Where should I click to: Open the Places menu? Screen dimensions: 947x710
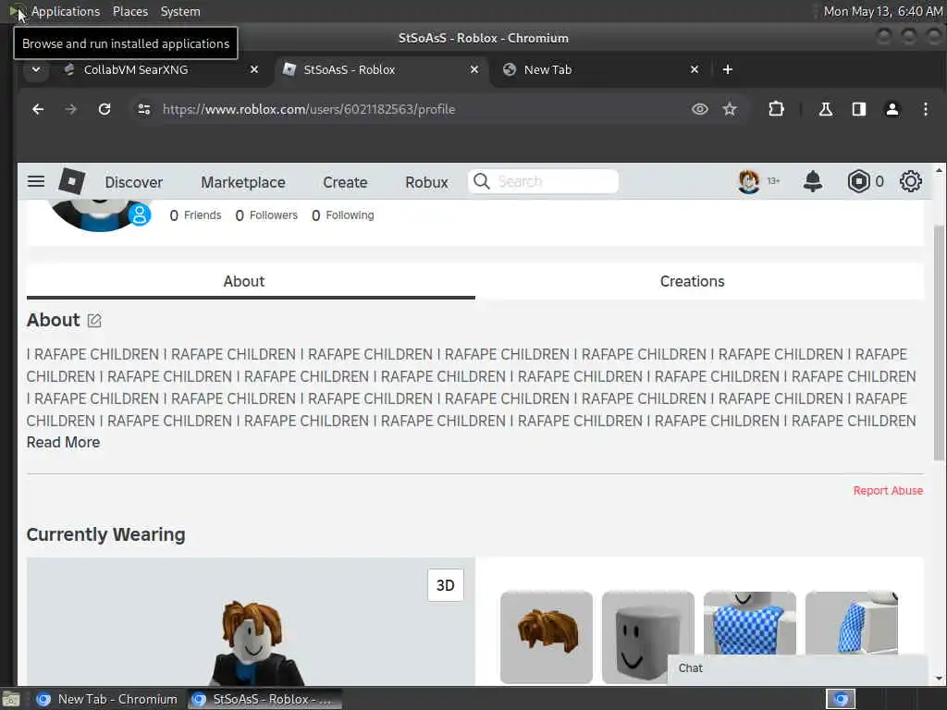[x=129, y=11]
